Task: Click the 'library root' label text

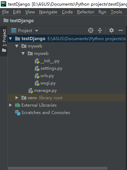Action: (x=51, y=98)
